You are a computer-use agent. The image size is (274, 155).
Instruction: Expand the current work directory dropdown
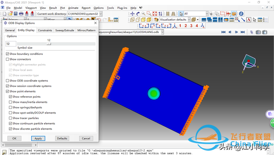point(101,14)
